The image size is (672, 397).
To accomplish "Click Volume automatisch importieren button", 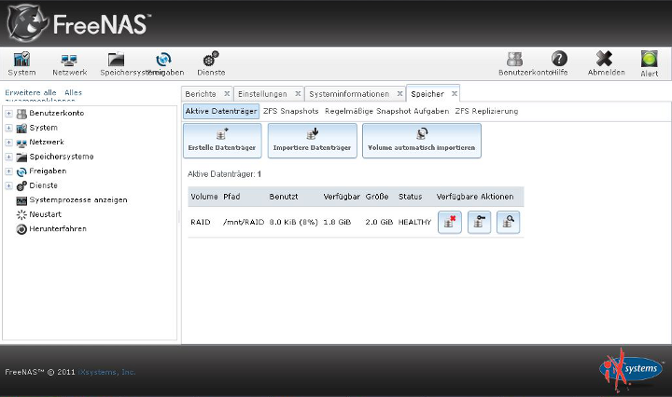I will 422,141.
